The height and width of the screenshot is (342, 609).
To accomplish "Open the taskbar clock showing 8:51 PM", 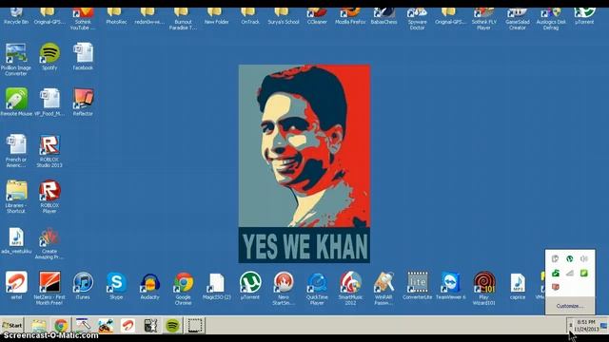I will (586, 325).
